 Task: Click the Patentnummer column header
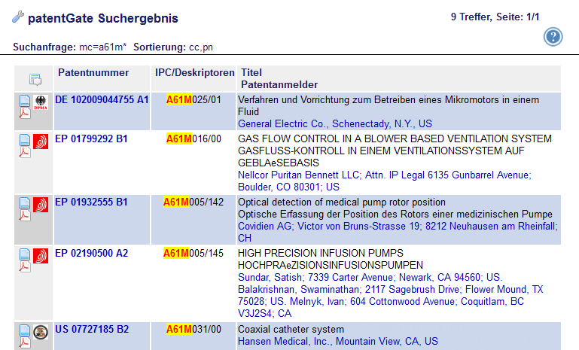coord(93,73)
